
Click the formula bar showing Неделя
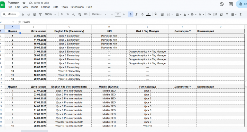pos(134,22)
